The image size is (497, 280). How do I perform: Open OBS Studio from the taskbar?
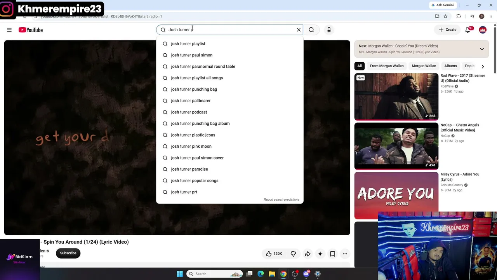click(295, 274)
